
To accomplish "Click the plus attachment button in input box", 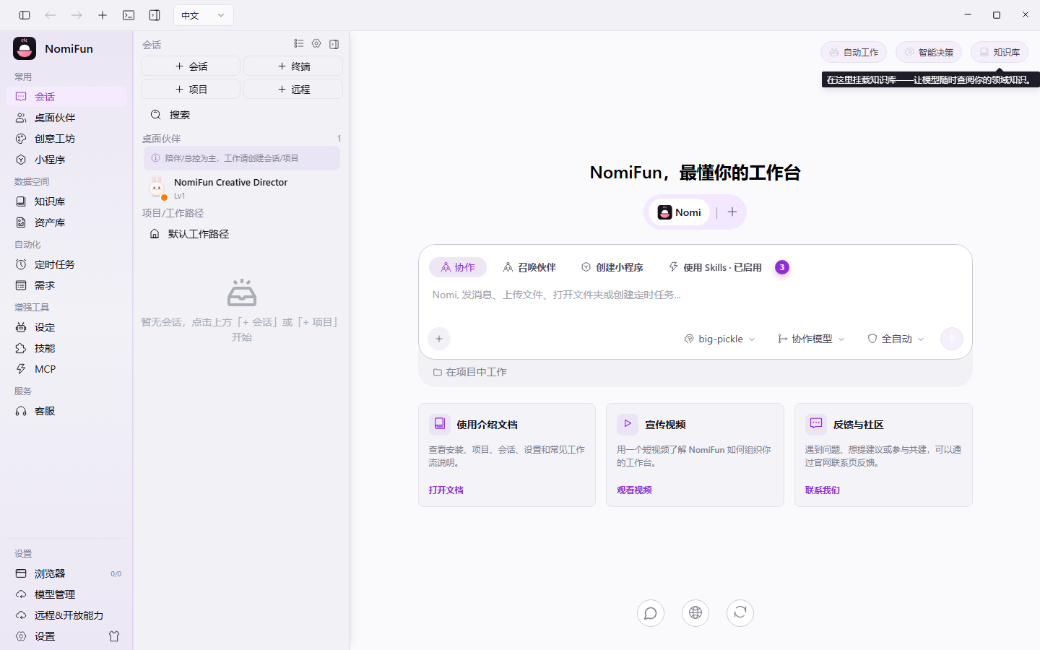I will [x=439, y=339].
